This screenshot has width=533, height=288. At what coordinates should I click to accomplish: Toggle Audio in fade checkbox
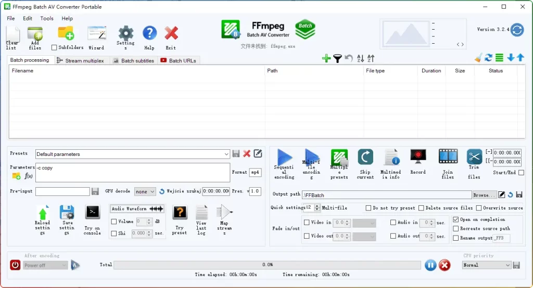coord(394,222)
